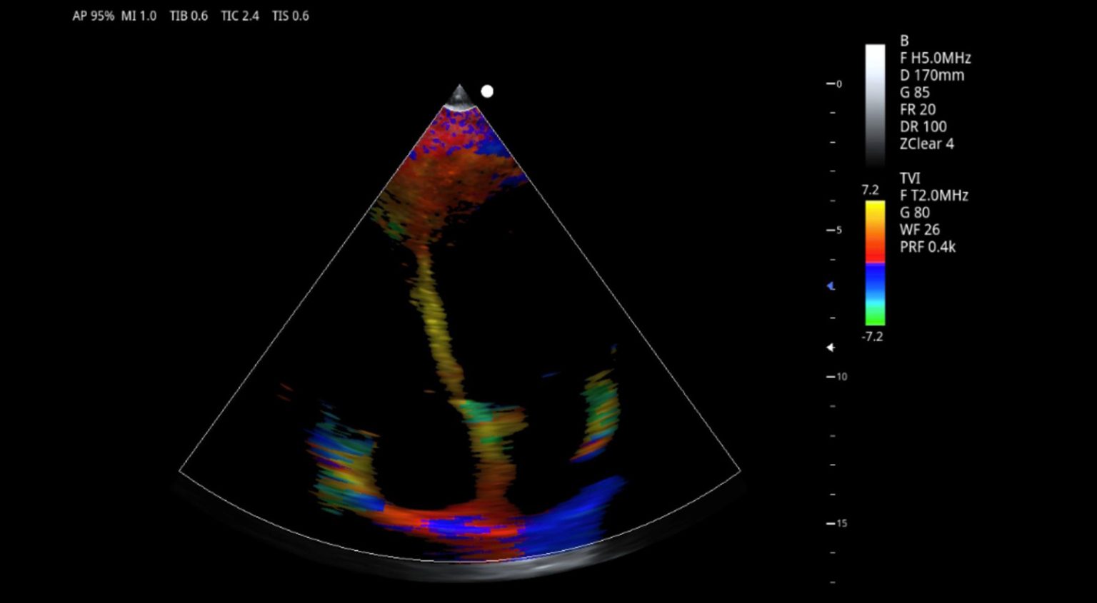This screenshot has width=1097, height=603.
Task: Click the TIC 2.4 thermal index readout
Action: (x=240, y=16)
